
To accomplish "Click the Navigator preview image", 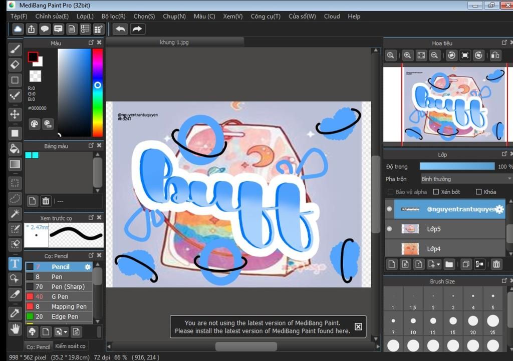I will [x=448, y=104].
